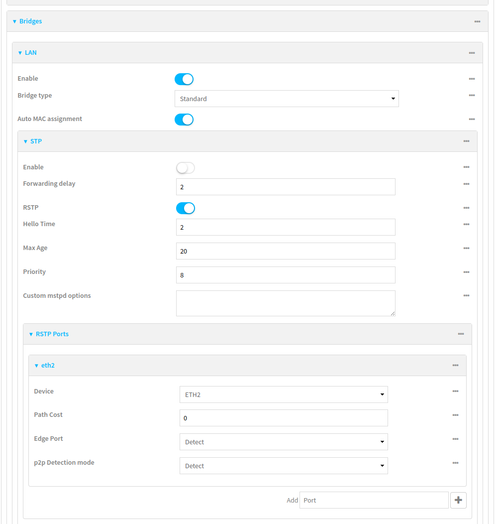Screen dimensions: 499x524
Task: Click the Custom mstpd options text area
Action: 286,303
